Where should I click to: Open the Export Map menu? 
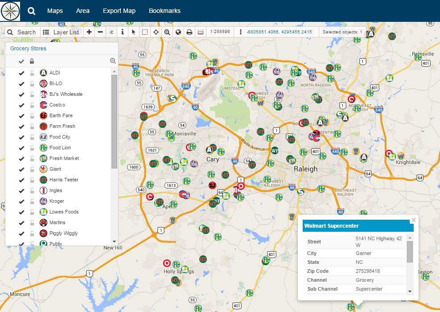click(119, 11)
